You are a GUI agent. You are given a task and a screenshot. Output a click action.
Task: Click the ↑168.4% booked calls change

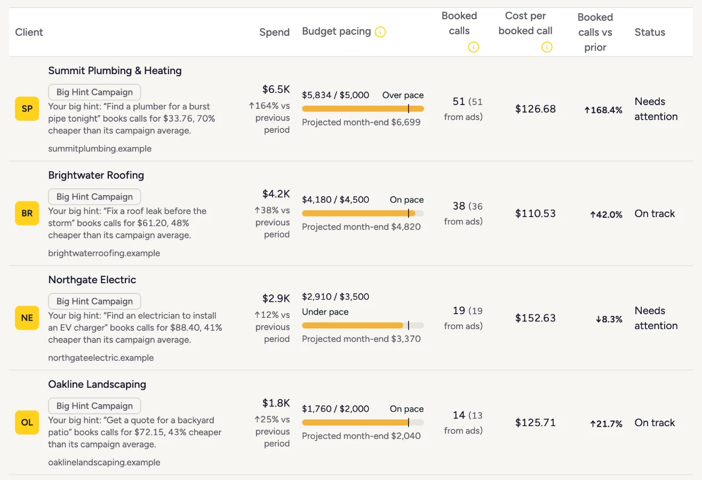click(x=603, y=110)
